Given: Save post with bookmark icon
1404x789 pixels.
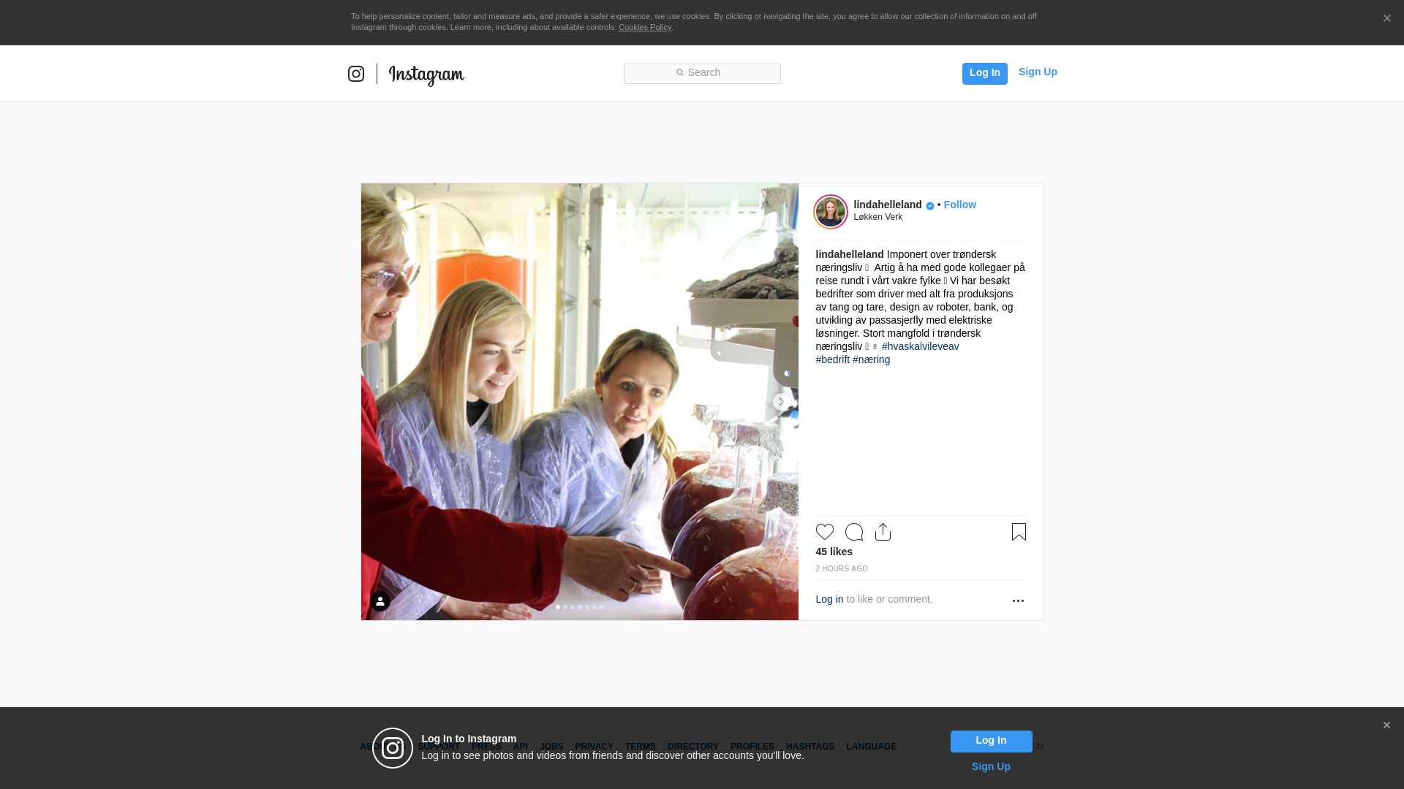Looking at the screenshot, I should click(x=1019, y=532).
